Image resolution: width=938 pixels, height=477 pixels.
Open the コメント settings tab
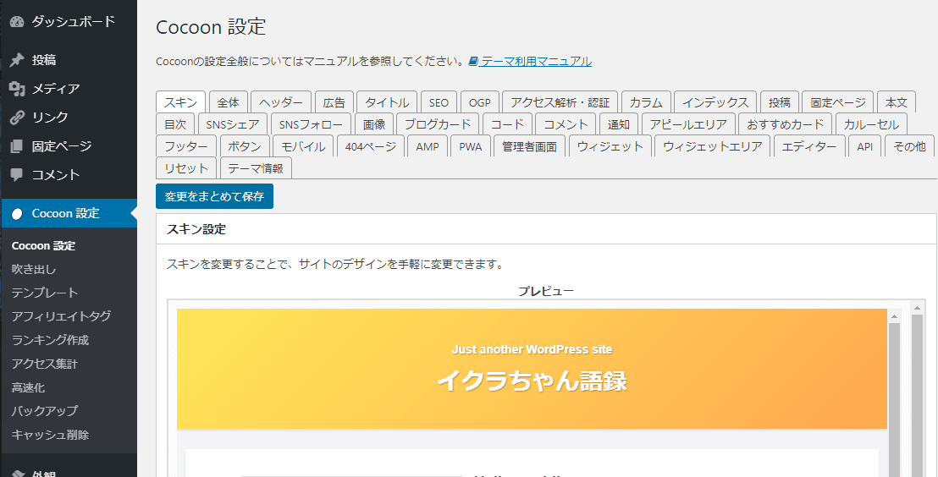pyautogui.click(x=566, y=124)
